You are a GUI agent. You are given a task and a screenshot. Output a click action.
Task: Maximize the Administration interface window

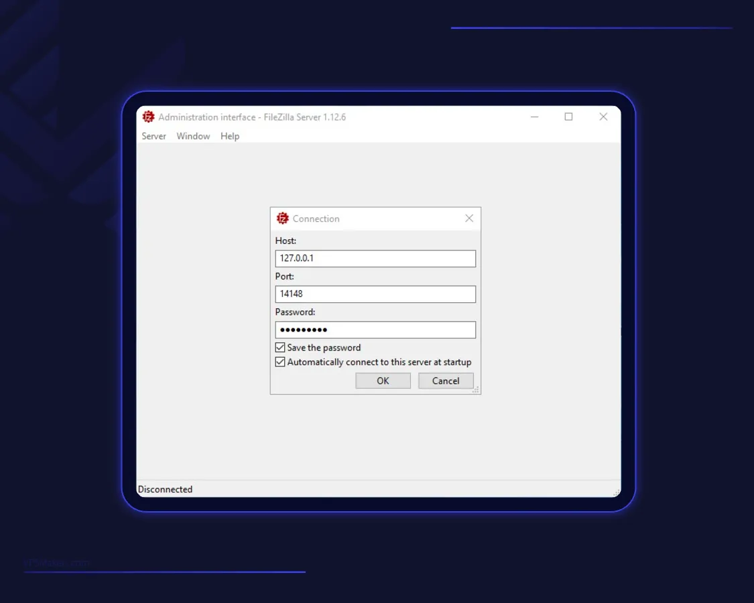point(568,117)
